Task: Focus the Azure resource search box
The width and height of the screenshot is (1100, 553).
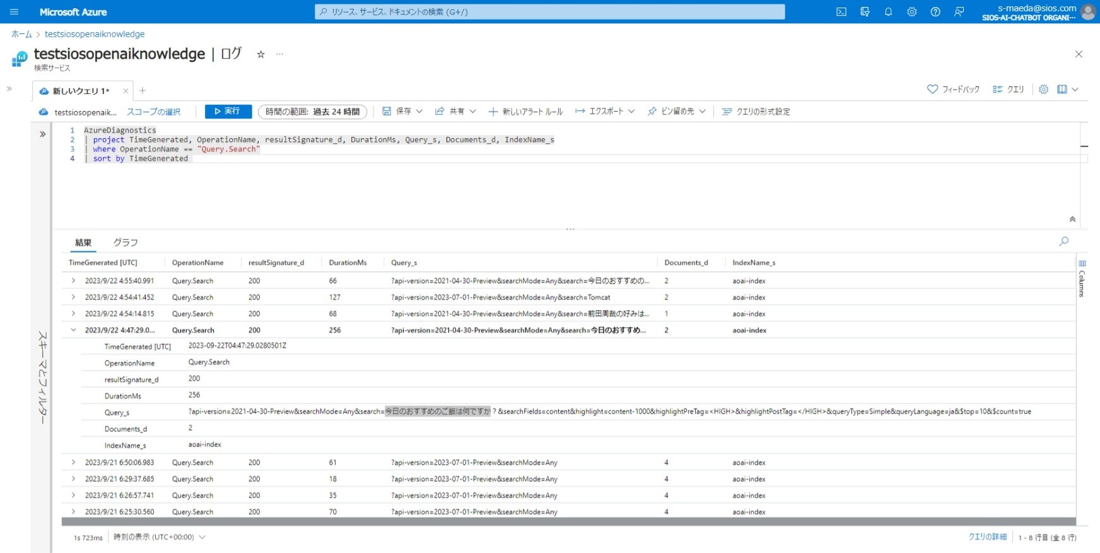Action: (x=549, y=12)
